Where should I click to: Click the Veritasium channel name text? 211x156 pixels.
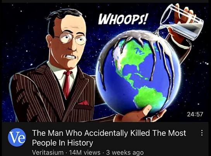point(48,153)
